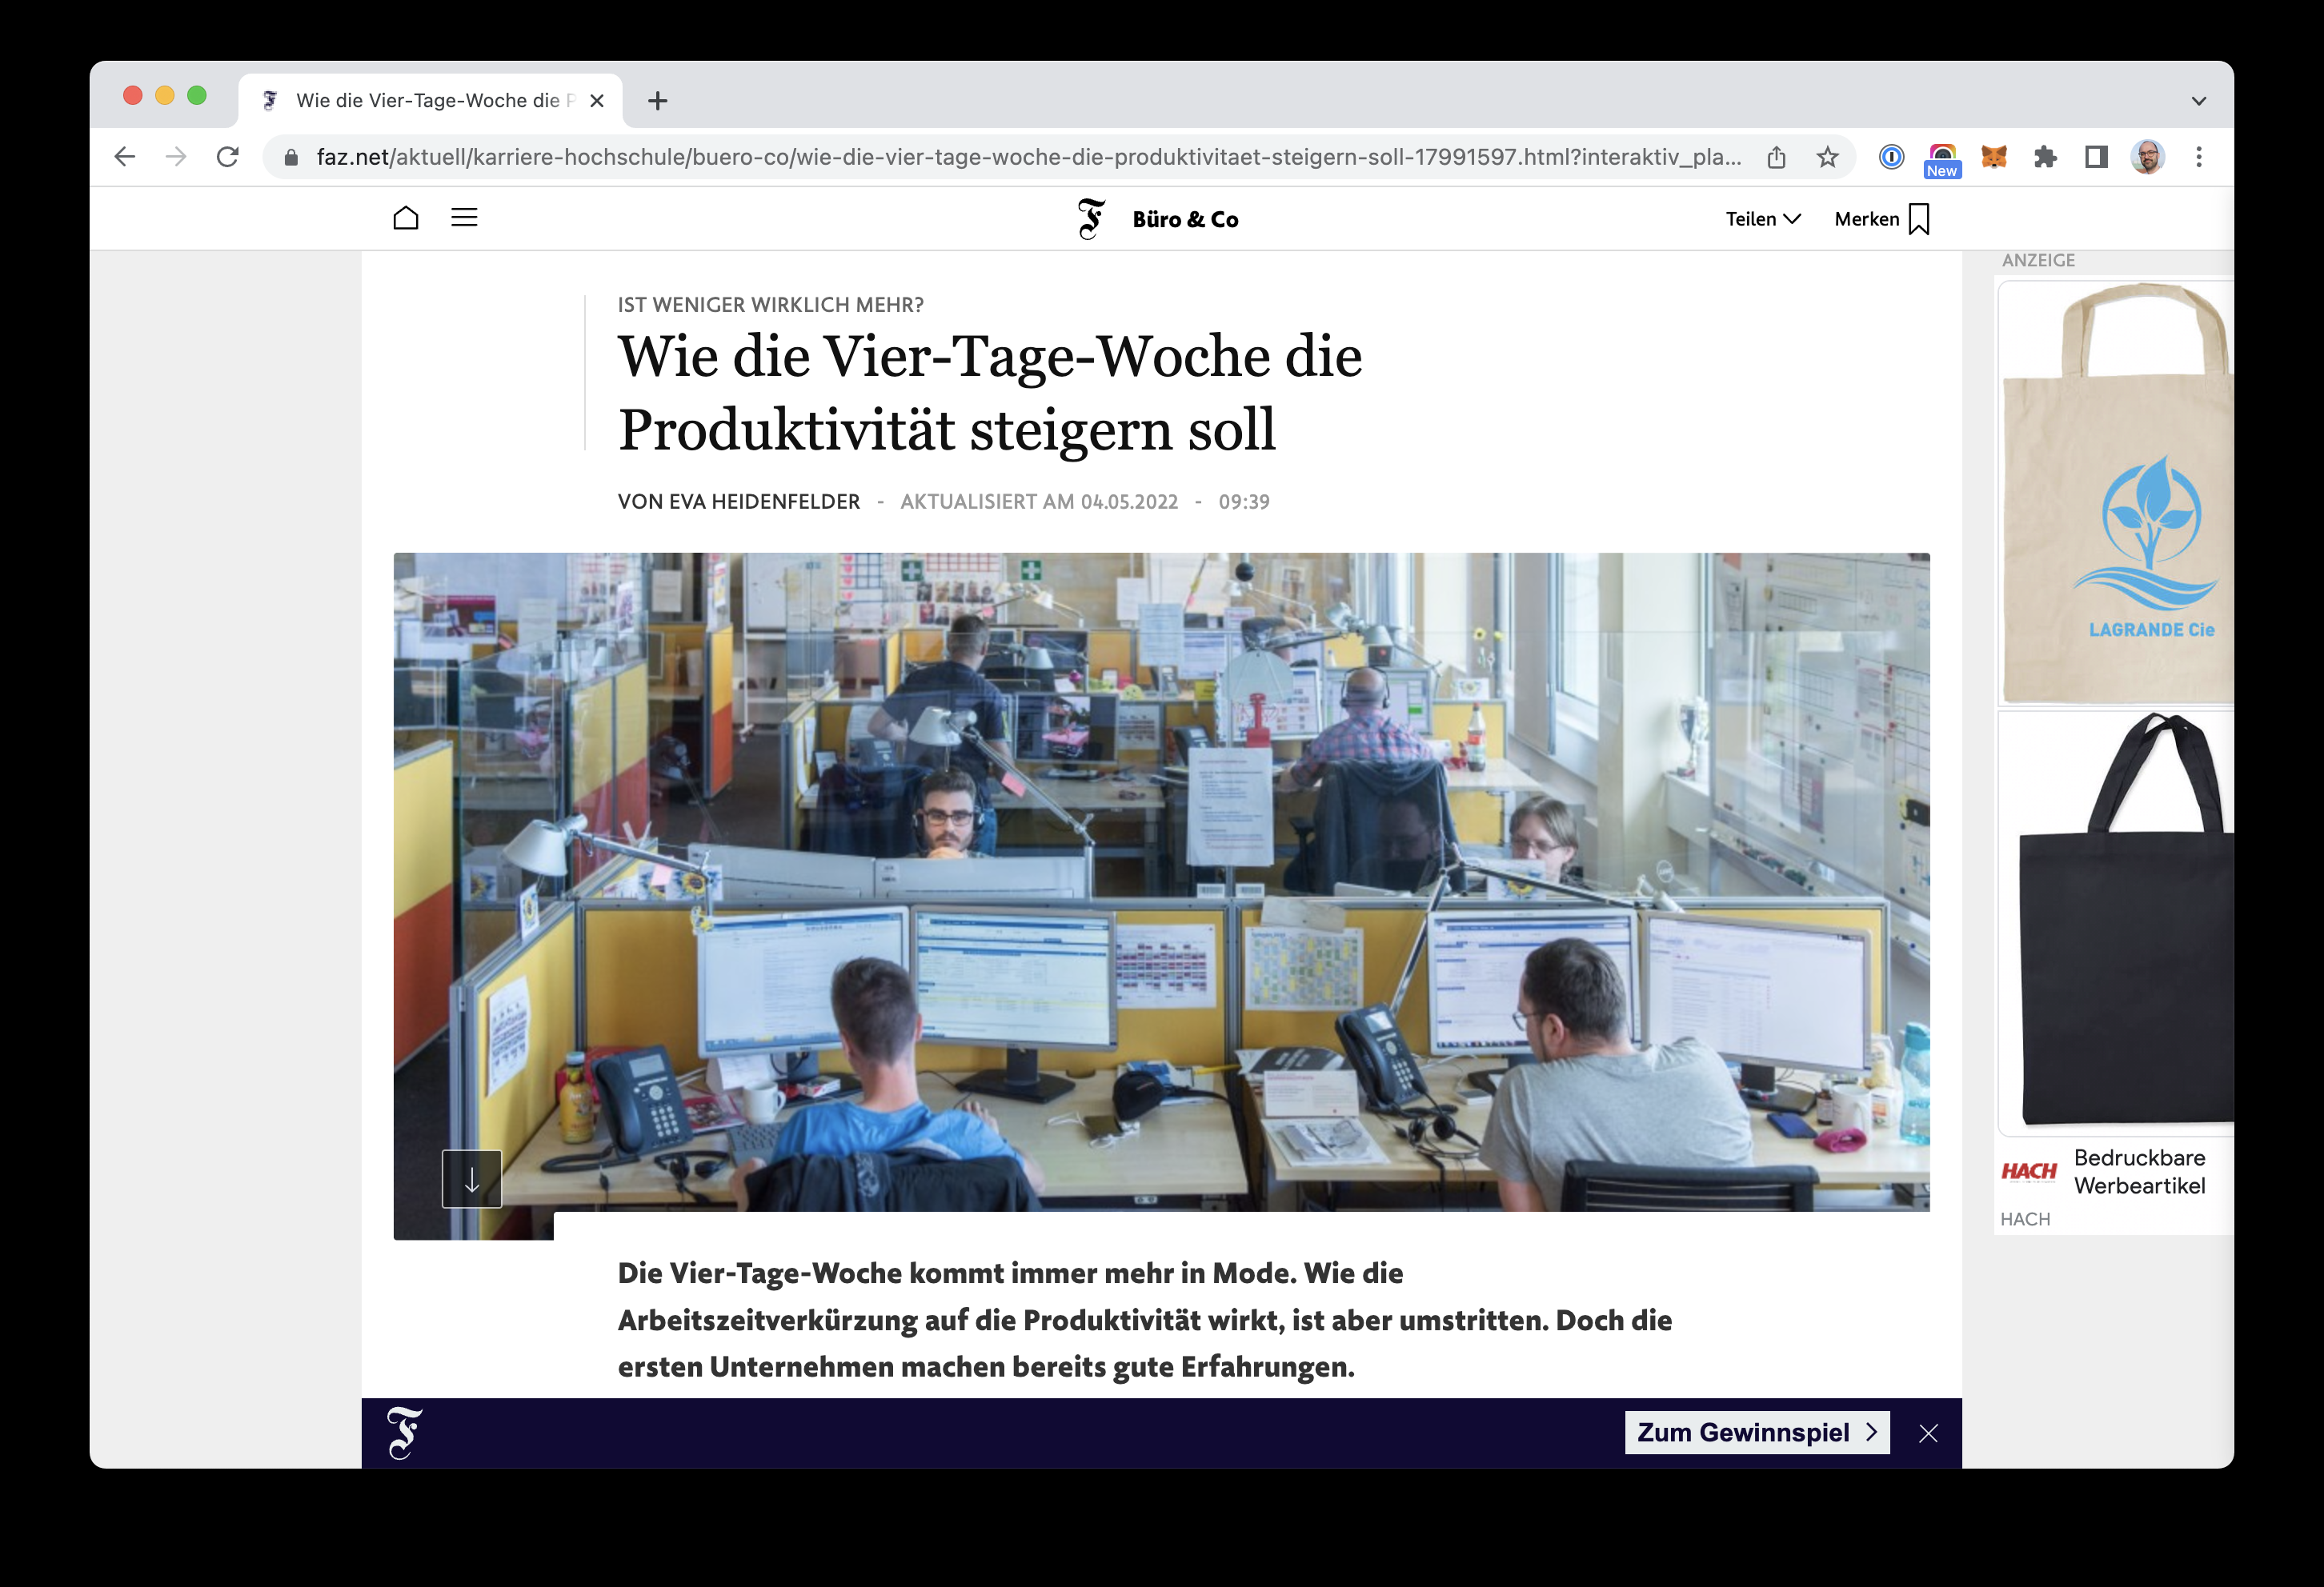2324x1587 pixels.
Task: Click the Zum Gewinnspiel button
Action: click(1757, 1432)
